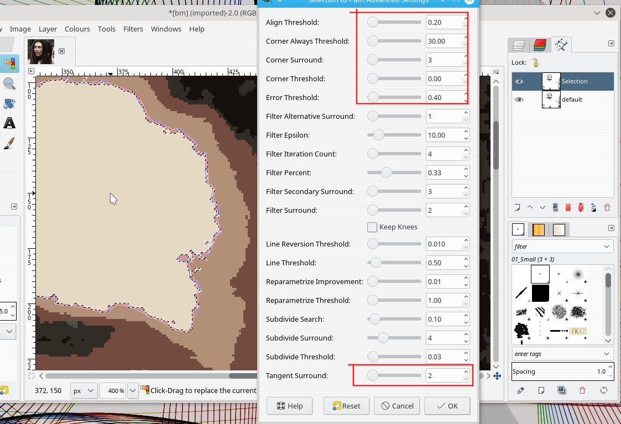Select the Text tool

pyautogui.click(x=9, y=123)
